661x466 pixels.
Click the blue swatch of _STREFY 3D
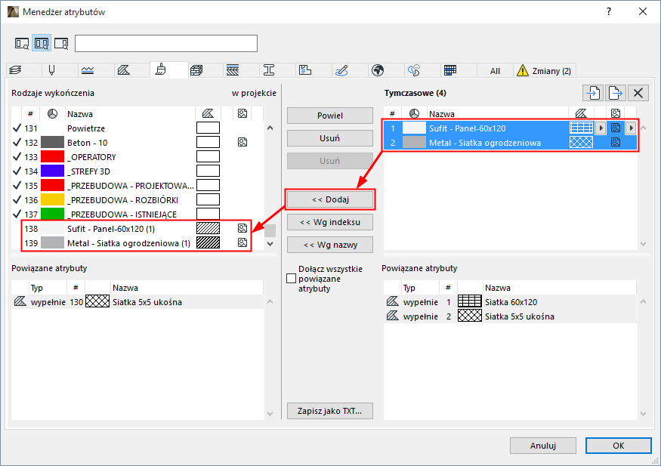click(52, 171)
